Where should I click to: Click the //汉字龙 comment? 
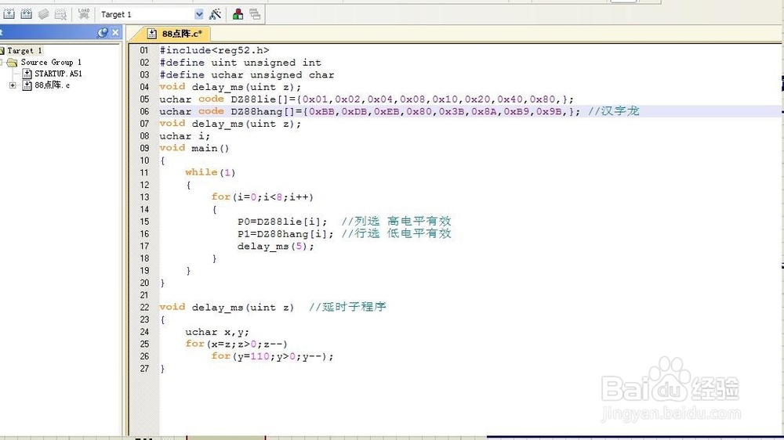pyautogui.click(x=614, y=111)
